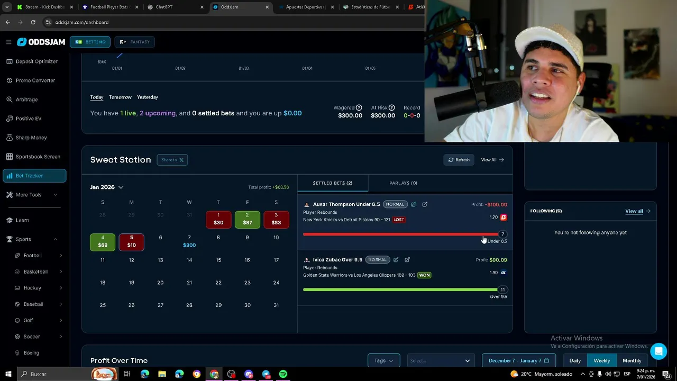Open the Boxing sidebar item
This screenshot has width=677, height=381.
tap(31, 353)
